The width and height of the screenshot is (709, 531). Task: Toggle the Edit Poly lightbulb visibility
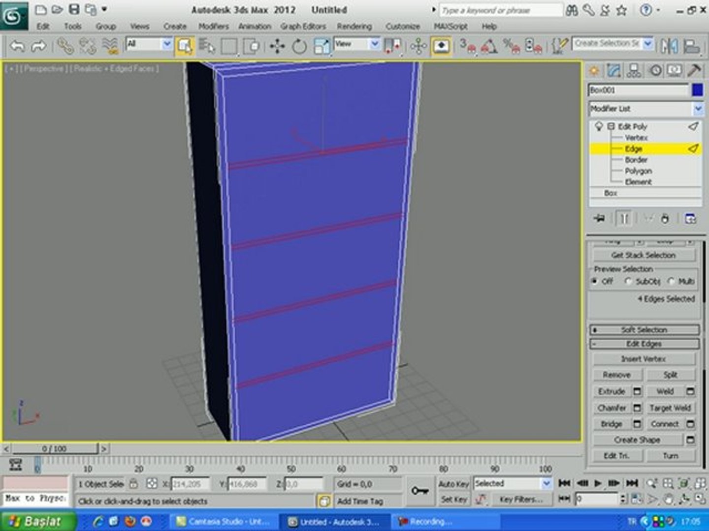tap(599, 126)
